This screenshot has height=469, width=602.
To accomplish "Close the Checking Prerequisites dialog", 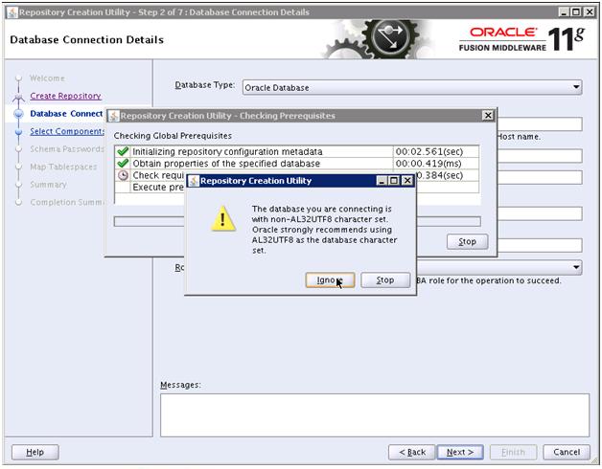I will (488, 116).
